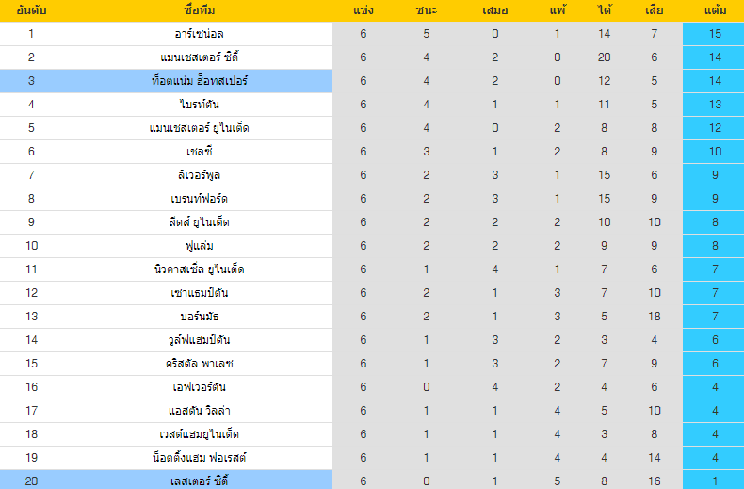Click the เสมอ draws column header

coord(494,10)
